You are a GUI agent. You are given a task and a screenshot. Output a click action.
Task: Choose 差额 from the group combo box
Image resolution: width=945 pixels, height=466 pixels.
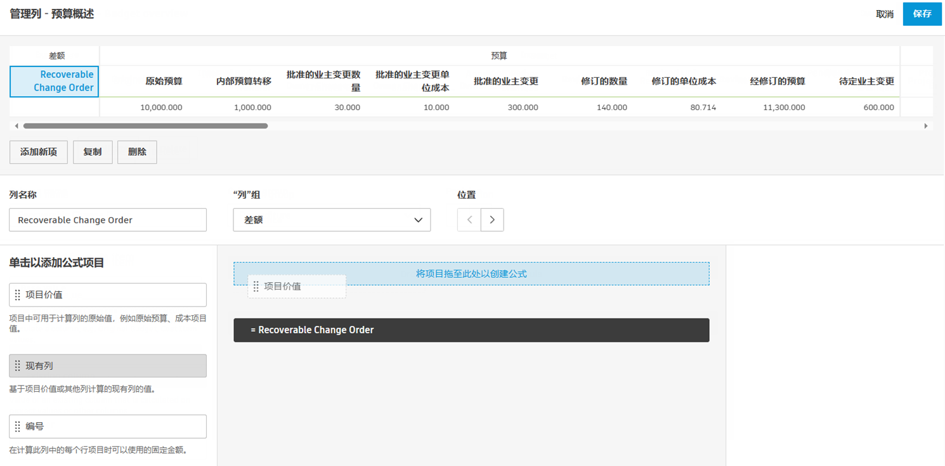tap(332, 220)
